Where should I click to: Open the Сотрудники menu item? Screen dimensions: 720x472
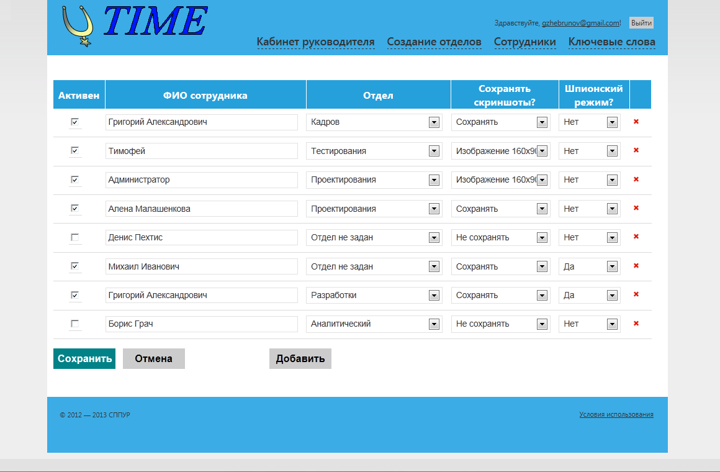pos(525,42)
